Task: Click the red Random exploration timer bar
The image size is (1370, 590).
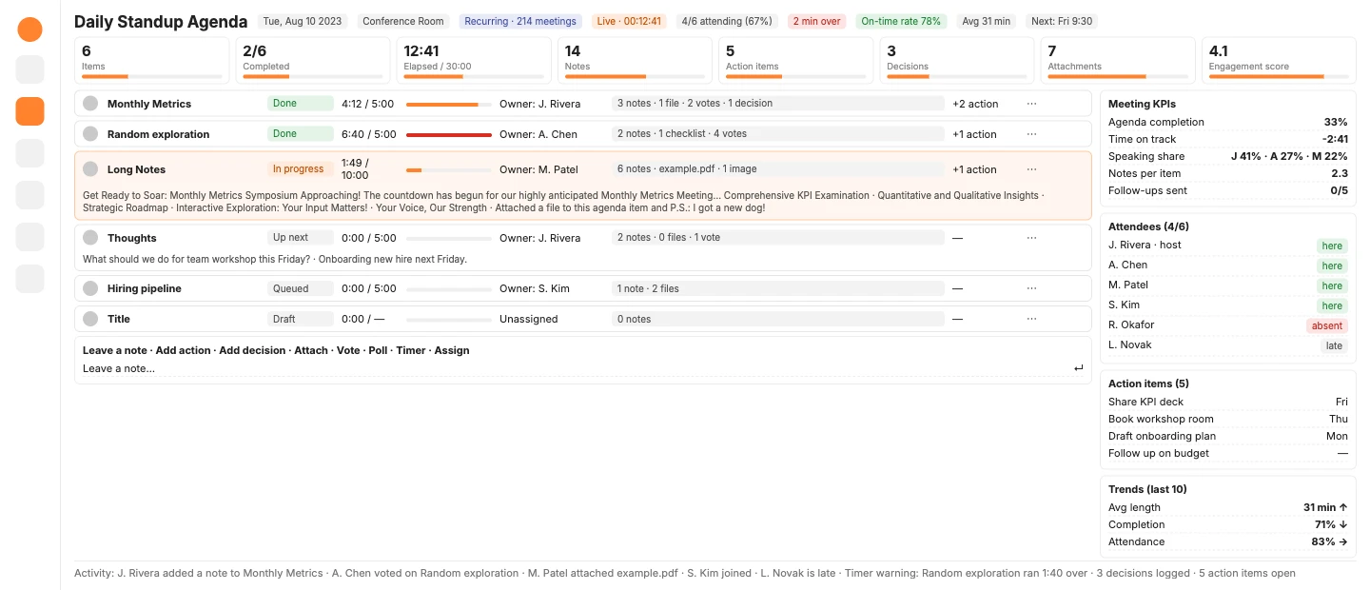Action: (449, 134)
